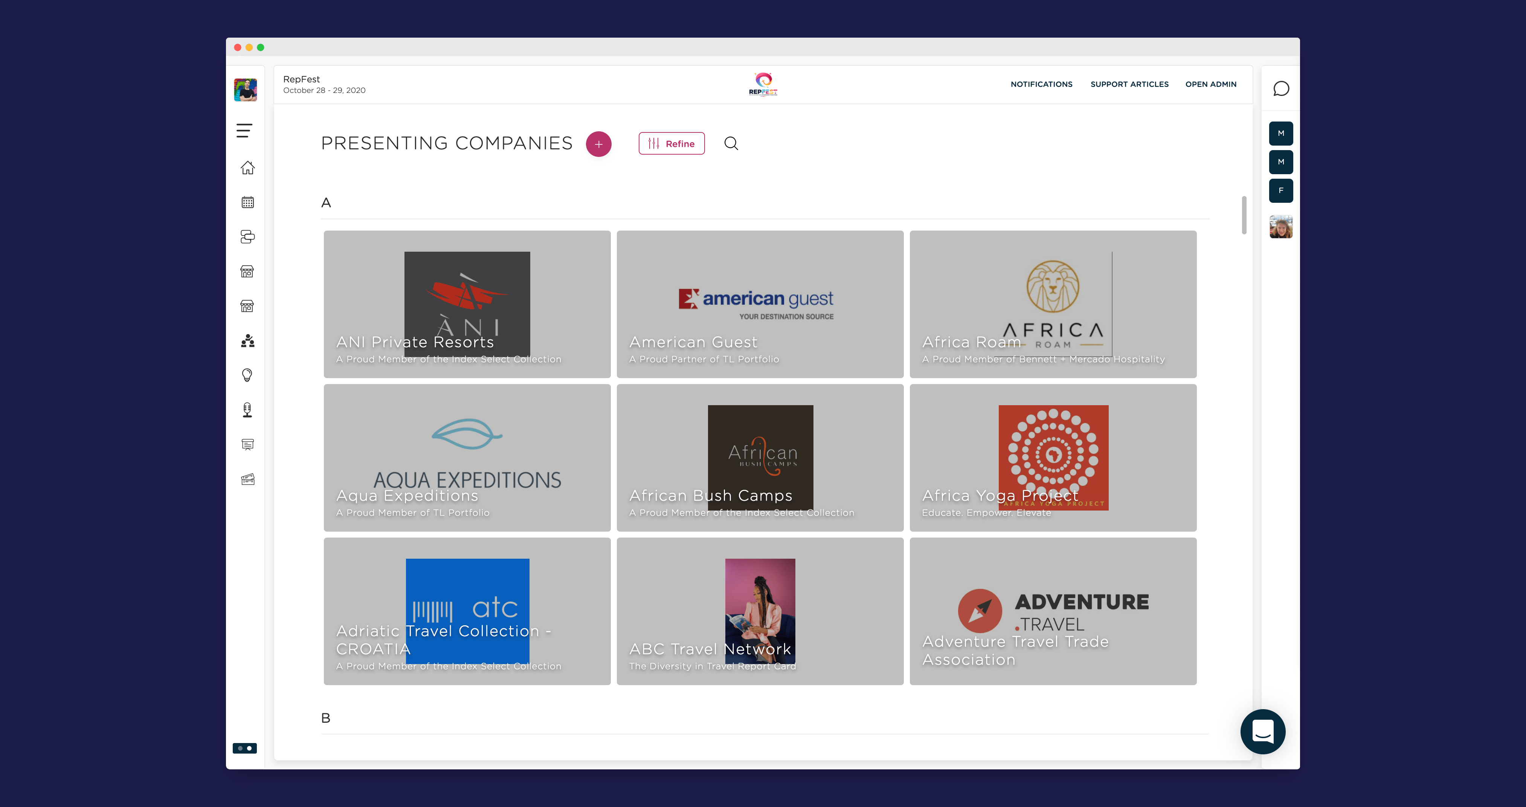
Task: Click the RepFest event title
Action: [x=301, y=79]
